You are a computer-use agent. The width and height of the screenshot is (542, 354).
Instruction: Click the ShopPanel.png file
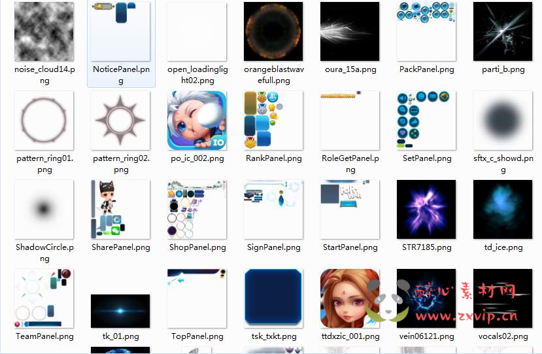click(x=197, y=209)
